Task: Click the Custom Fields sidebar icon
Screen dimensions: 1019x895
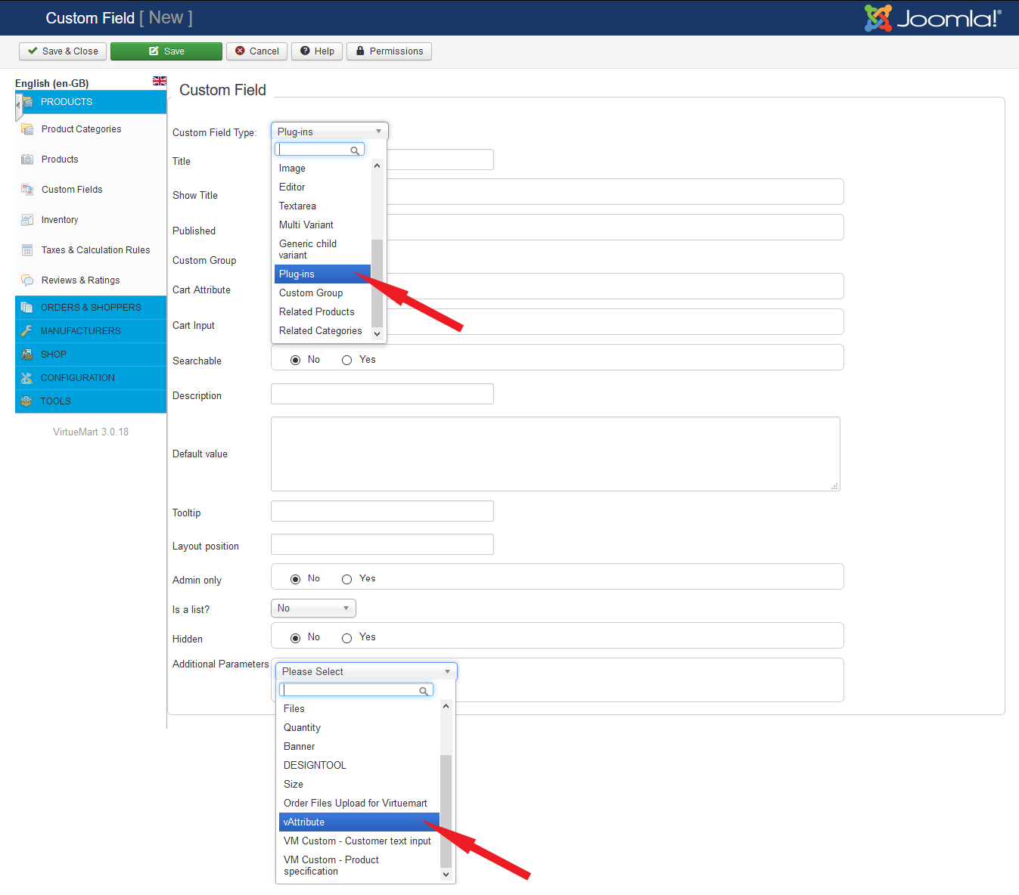Action: click(27, 190)
